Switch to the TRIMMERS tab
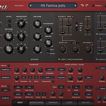 pyautogui.click(x=53, y=103)
